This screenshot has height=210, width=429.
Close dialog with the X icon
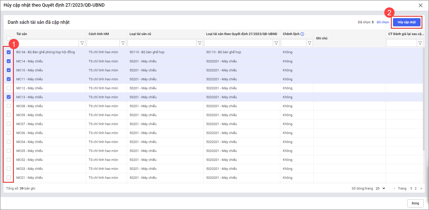(x=420, y=5)
